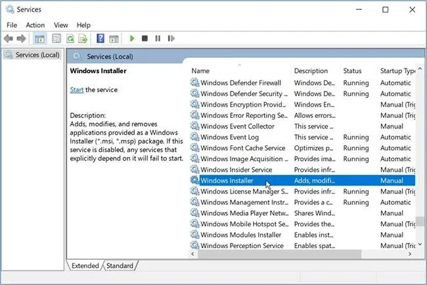Click the 'Adds, modifi...' description cell
The width and height of the screenshot is (427, 285).
(315, 180)
